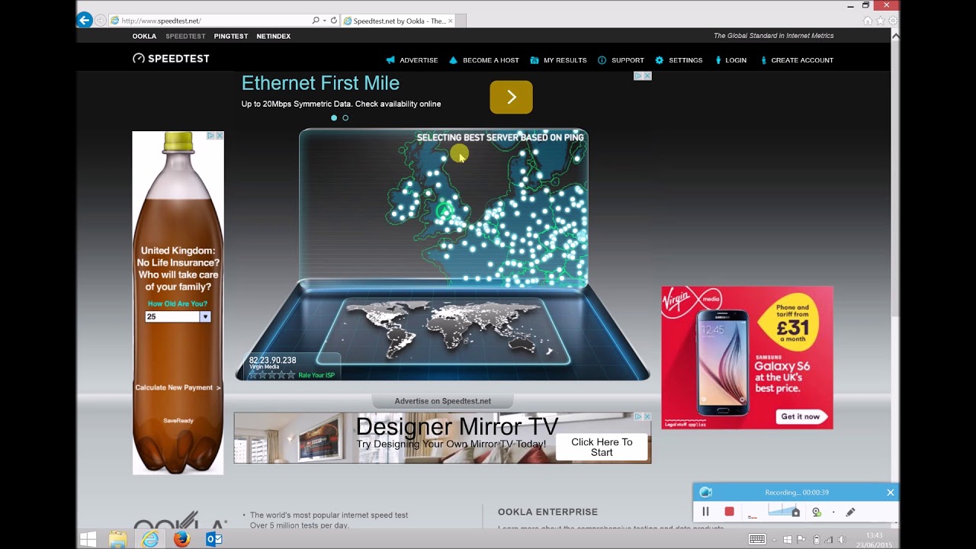Open the Support page
This screenshot has height=549, width=976.
tap(621, 60)
